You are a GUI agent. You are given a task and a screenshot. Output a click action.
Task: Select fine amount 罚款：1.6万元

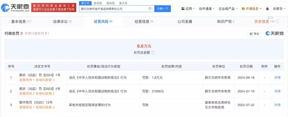coord(153,78)
